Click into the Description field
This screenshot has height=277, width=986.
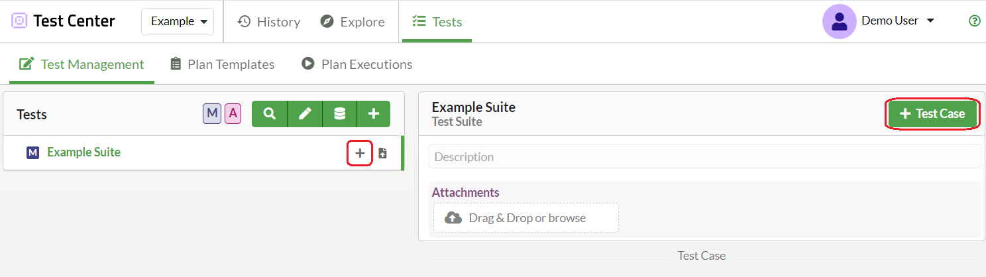(x=704, y=157)
